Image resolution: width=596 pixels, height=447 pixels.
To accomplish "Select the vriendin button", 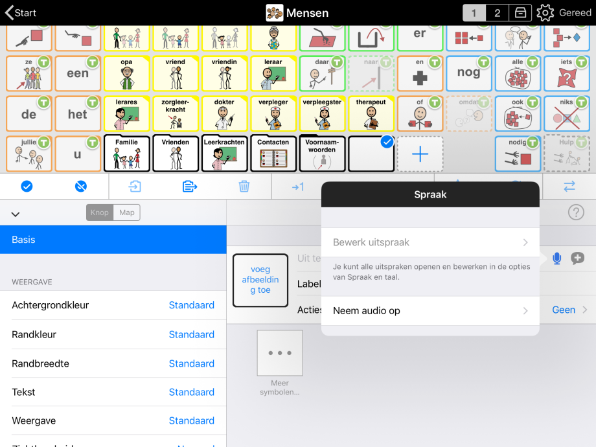I will coord(224,73).
